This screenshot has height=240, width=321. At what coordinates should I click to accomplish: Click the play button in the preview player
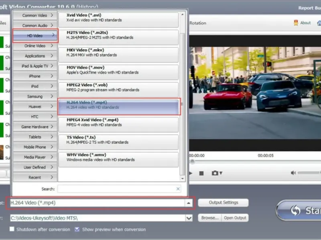tap(191, 173)
